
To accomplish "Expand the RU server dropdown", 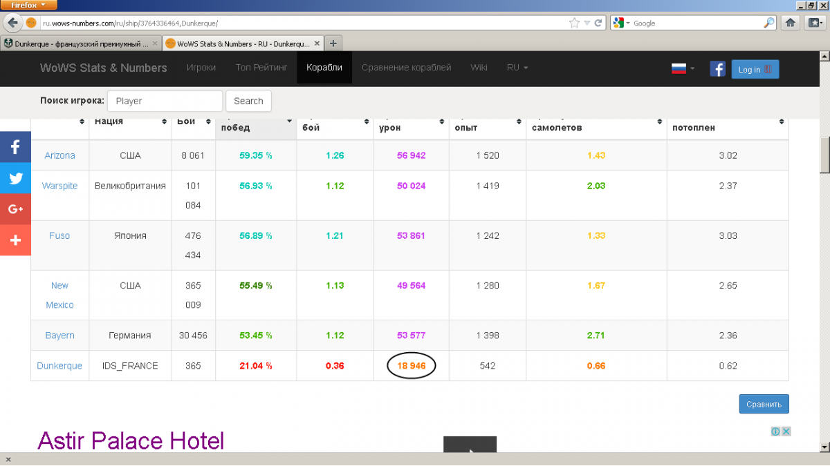I will tap(517, 68).
